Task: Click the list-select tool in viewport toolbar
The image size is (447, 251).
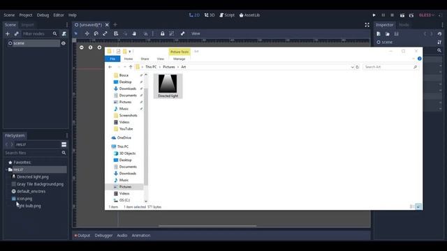Action: point(116,33)
